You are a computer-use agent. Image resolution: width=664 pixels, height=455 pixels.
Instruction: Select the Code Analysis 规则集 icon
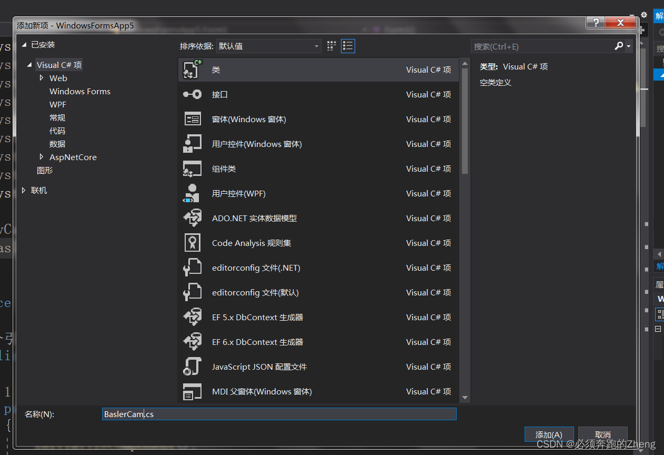pyautogui.click(x=193, y=243)
